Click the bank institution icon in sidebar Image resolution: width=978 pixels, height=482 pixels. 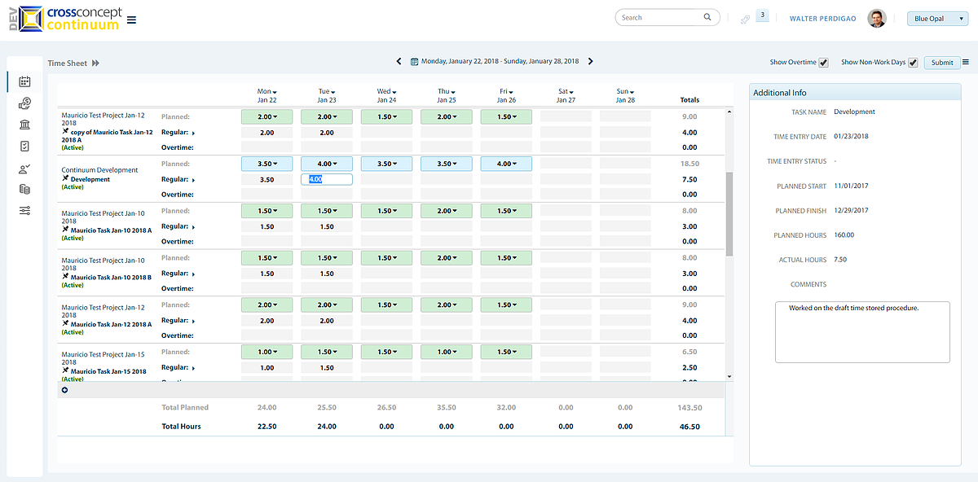coord(24,125)
